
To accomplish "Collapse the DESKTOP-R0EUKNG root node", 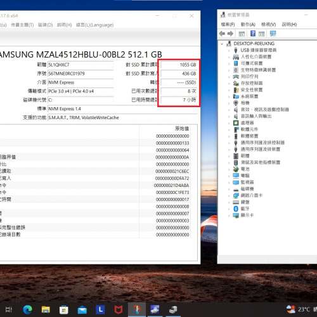I will [222, 44].
